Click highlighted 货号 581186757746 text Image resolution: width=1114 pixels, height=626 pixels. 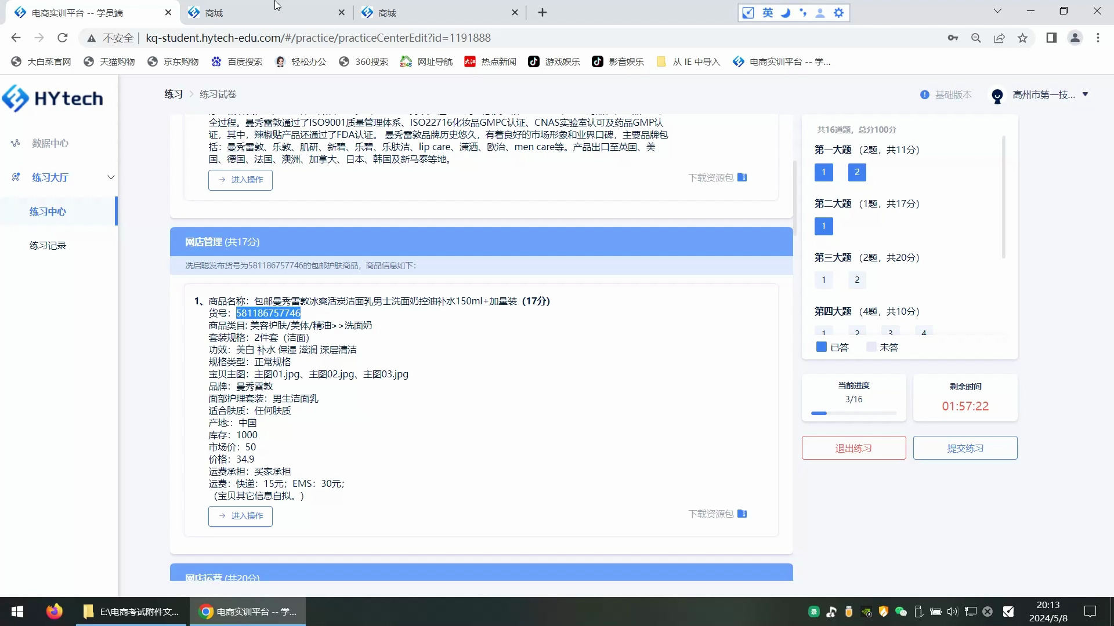(268, 313)
